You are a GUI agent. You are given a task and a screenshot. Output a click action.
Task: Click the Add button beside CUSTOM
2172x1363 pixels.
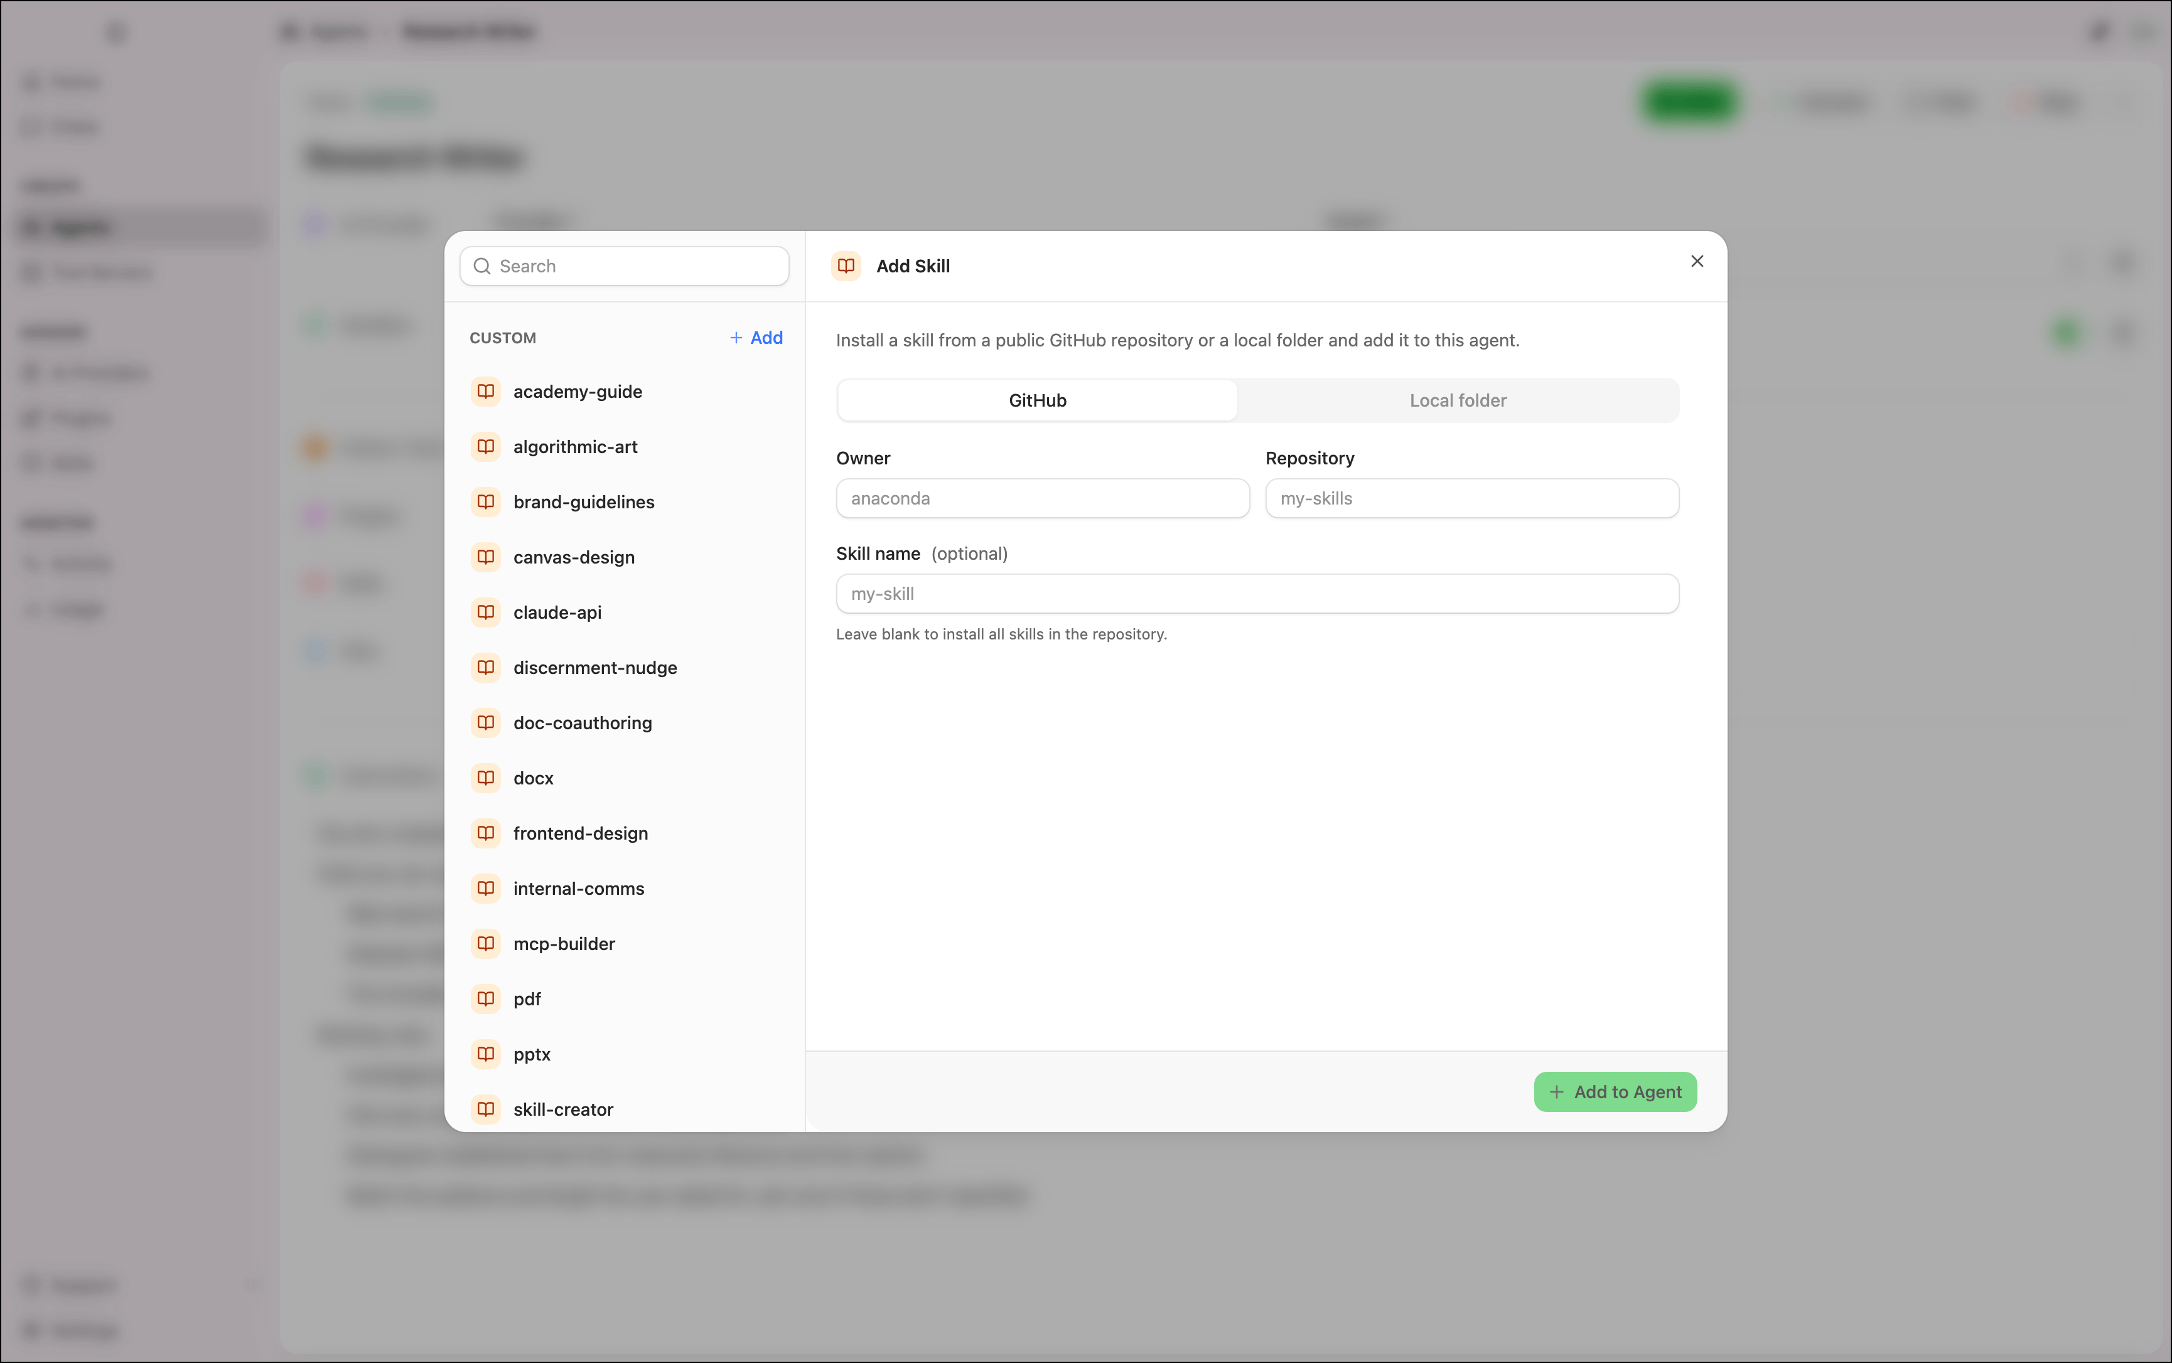coord(756,337)
